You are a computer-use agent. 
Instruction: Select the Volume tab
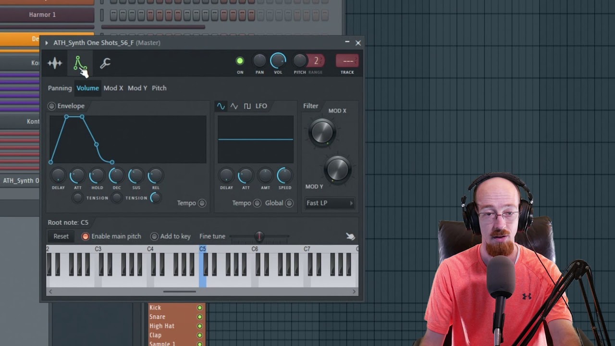point(87,88)
